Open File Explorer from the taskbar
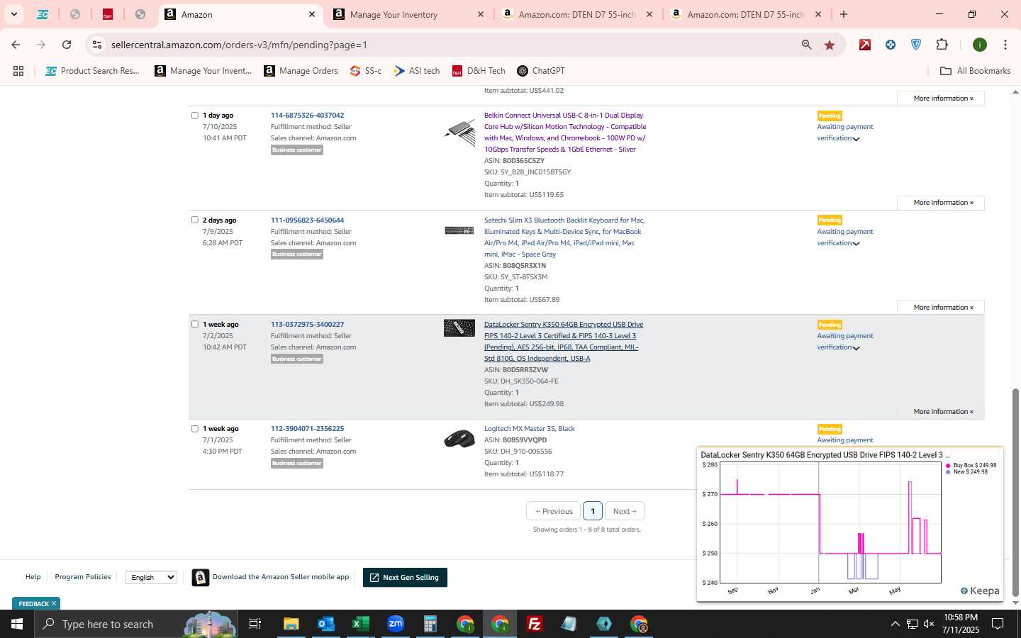The image size is (1021, 638). point(291,624)
